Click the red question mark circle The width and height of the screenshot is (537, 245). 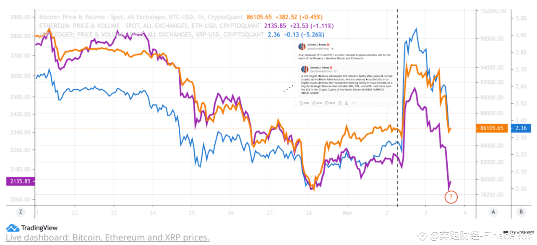pos(451,196)
